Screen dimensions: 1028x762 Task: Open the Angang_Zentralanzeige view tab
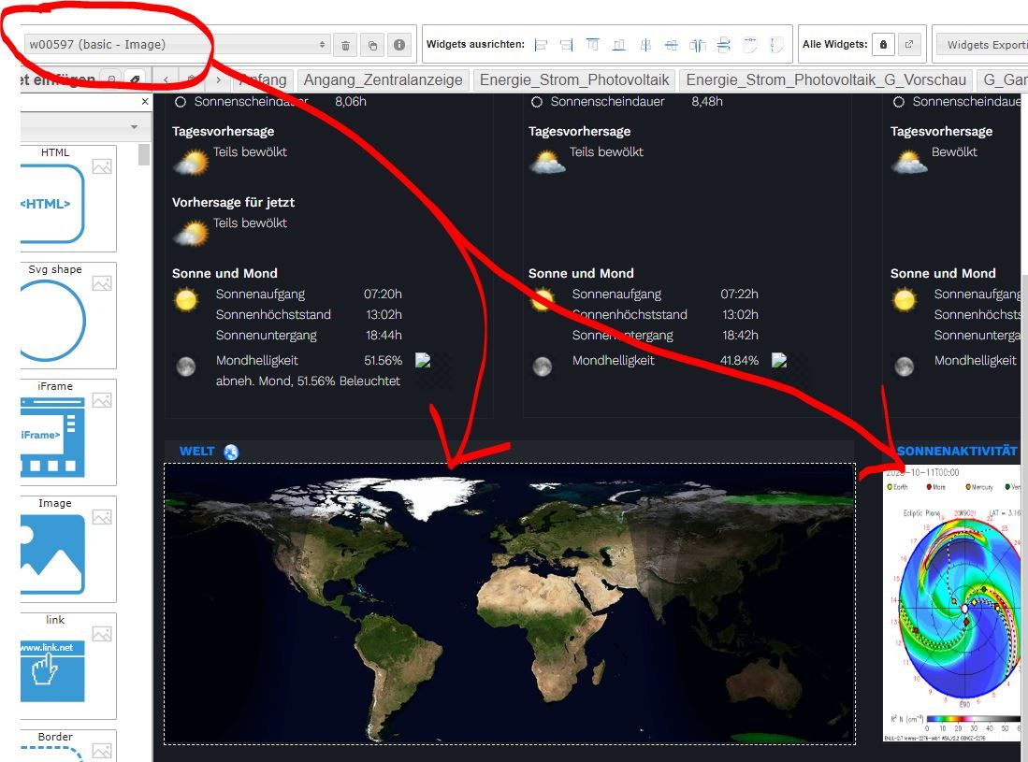coord(383,79)
